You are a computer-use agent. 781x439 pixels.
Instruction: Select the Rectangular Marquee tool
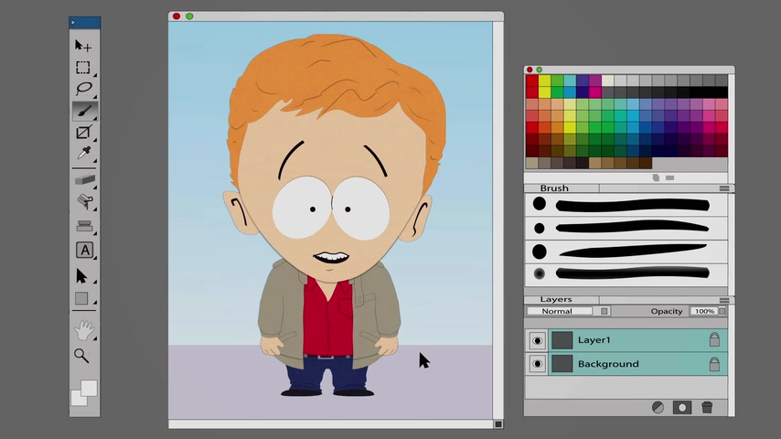[83, 67]
